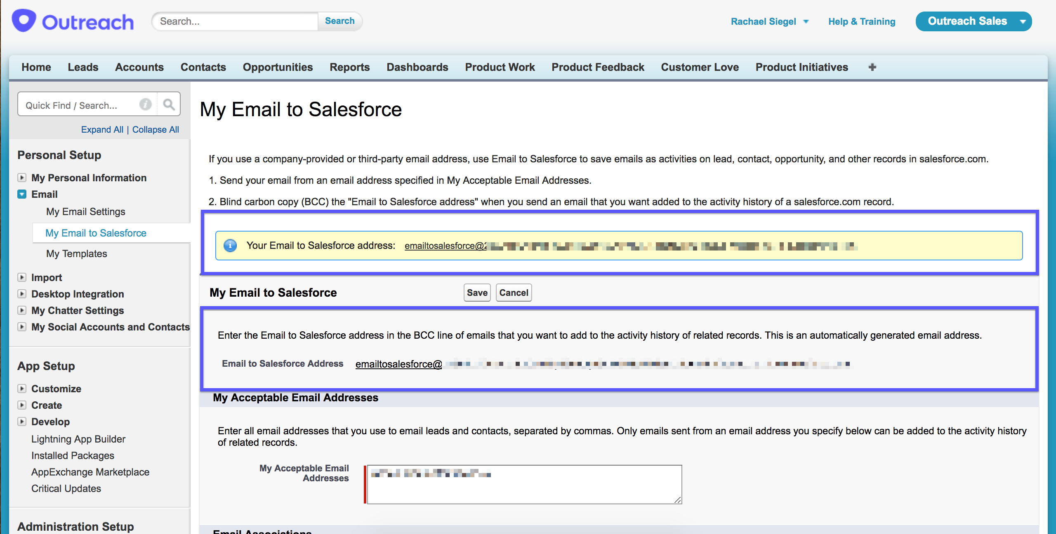Click the Outreach logo

(73, 21)
